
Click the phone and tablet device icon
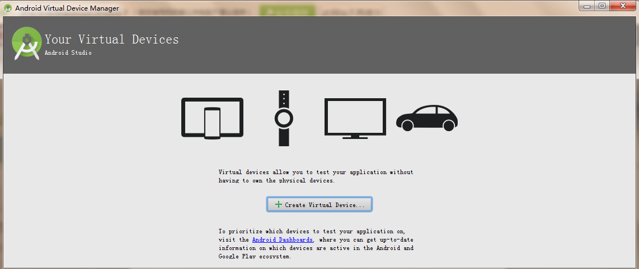[x=212, y=118]
